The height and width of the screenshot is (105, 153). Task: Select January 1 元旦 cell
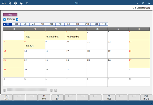pyautogui.click(x=34, y=35)
